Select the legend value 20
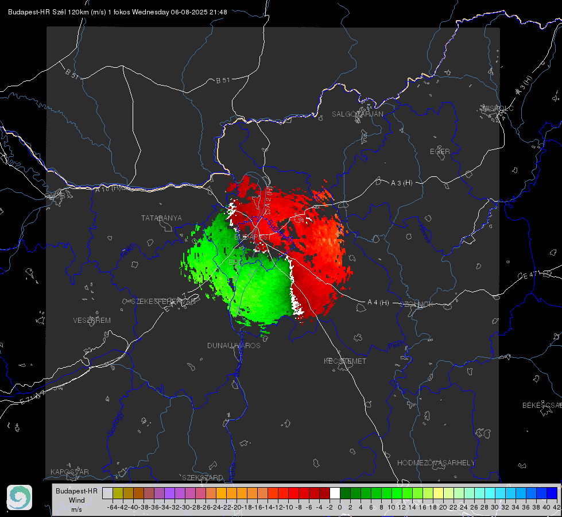 click(x=443, y=507)
